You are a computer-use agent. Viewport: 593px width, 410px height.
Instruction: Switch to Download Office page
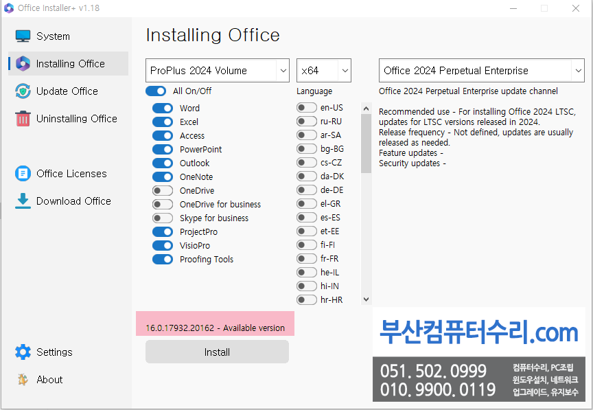coord(73,201)
